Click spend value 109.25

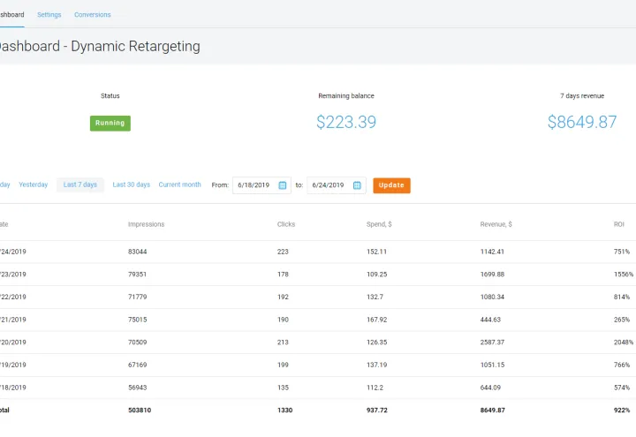pos(377,275)
